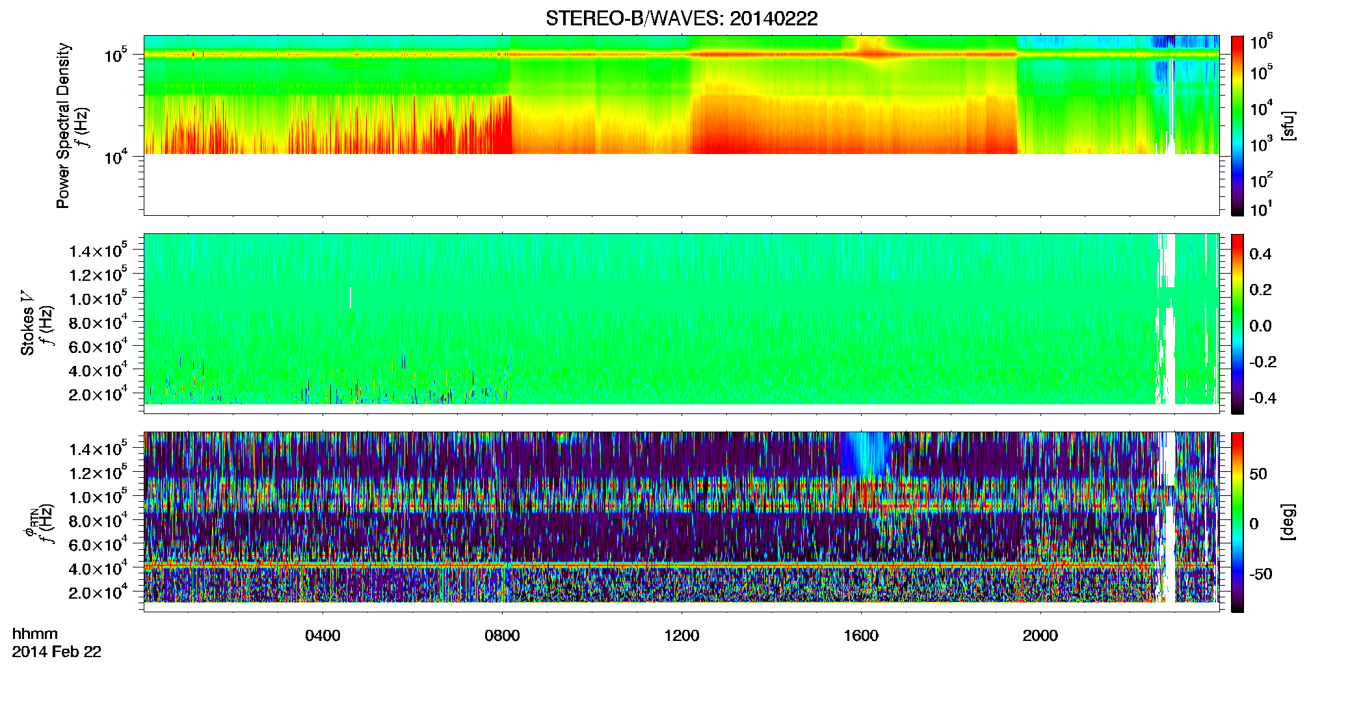Screen dimensions: 1363x702
Task: Click the power spectral density colorbar
Action: (x=1237, y=125)
